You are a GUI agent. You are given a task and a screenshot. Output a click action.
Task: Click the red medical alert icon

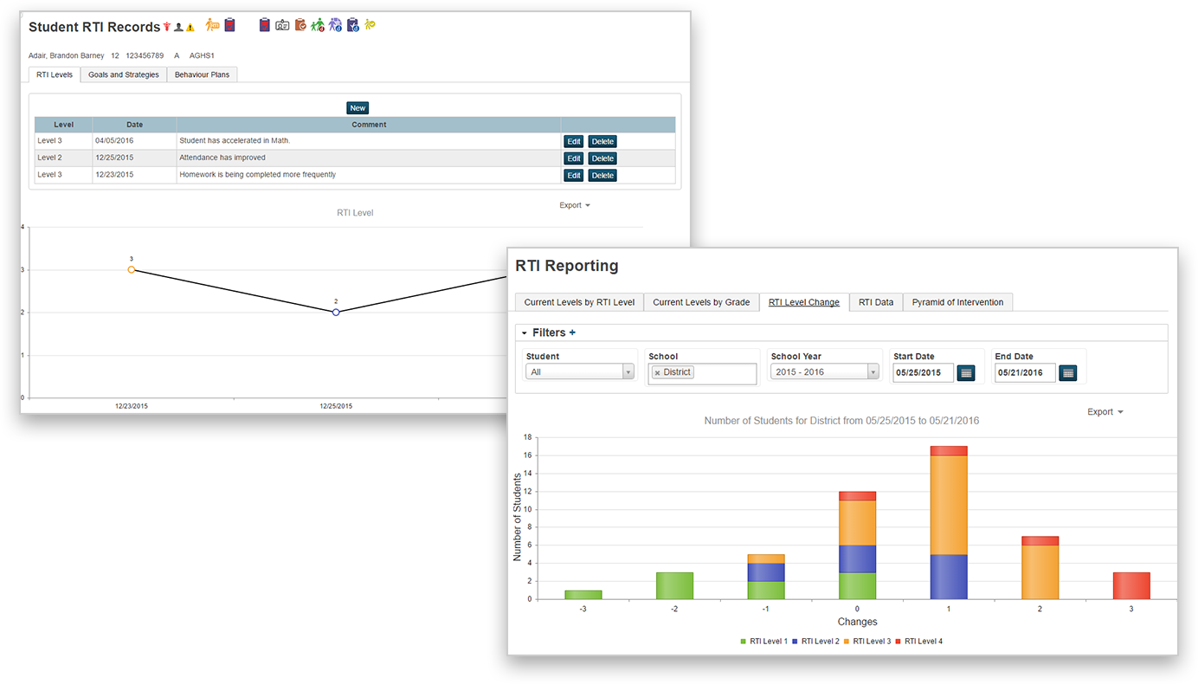click(167, 27)
